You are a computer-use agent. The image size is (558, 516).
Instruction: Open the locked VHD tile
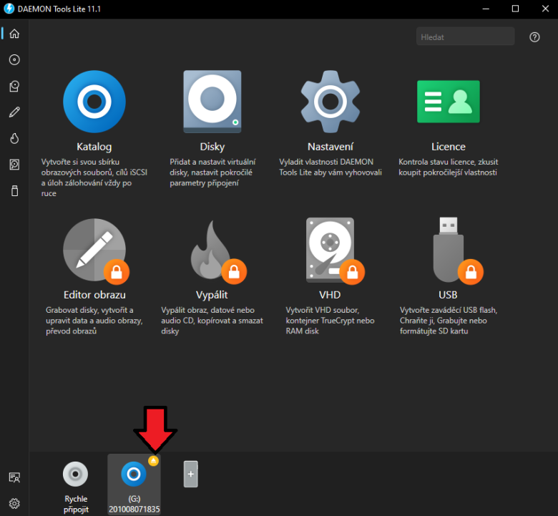(x=330, y=250)
